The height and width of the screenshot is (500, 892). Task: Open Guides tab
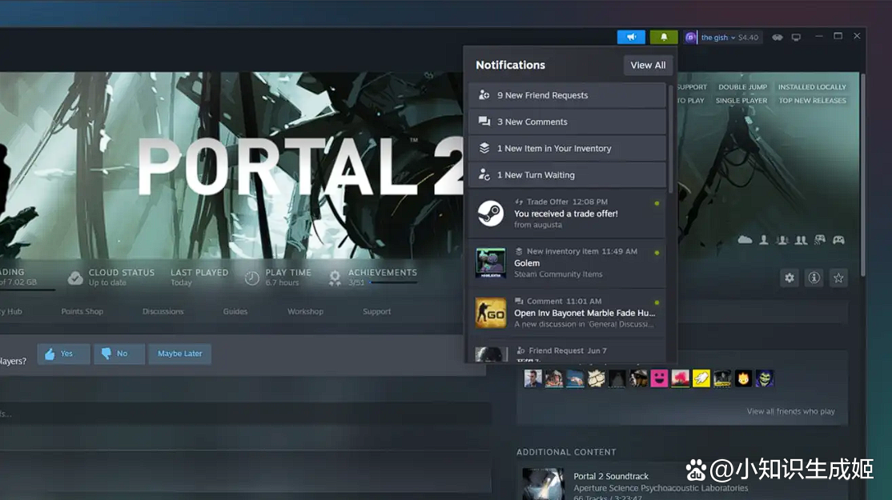point(235,311)
